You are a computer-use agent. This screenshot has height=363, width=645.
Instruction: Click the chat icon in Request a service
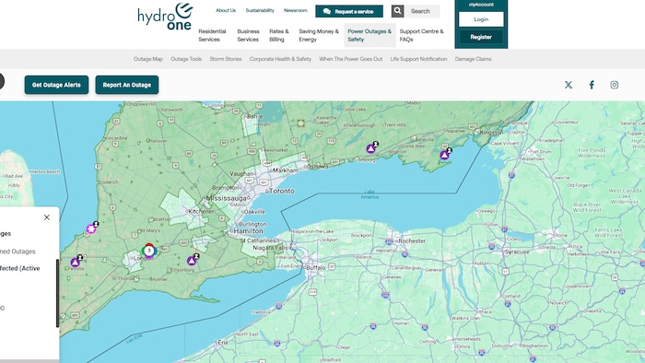click(326, 11)
